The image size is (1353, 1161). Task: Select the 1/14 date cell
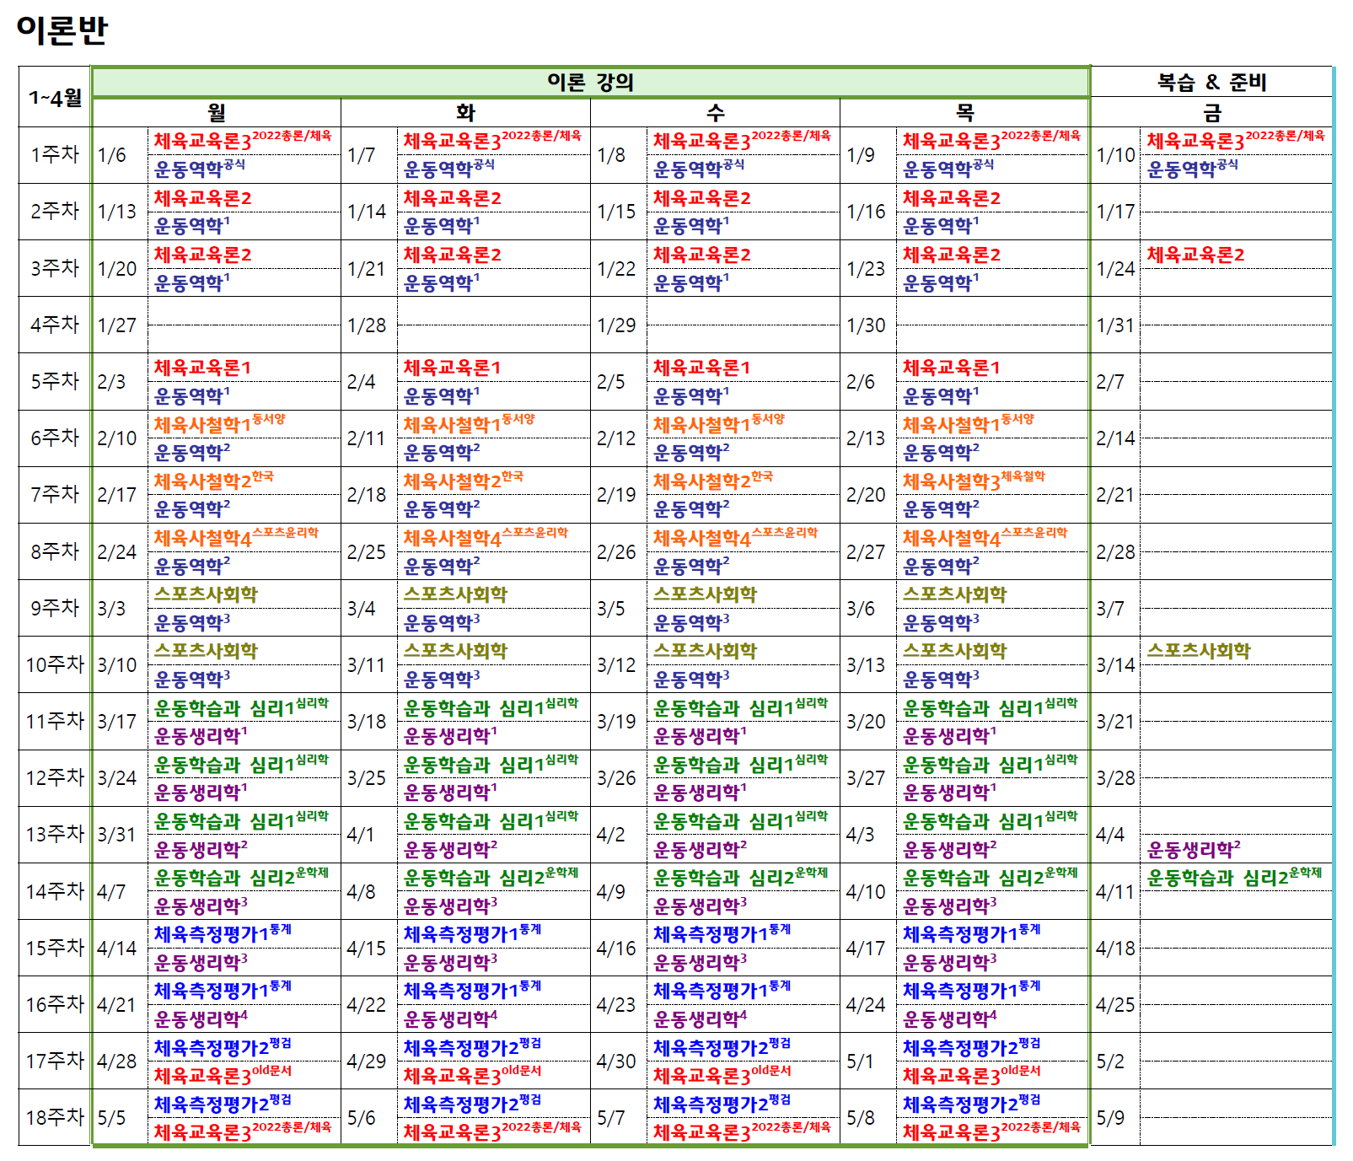click(x=369, y=212)
